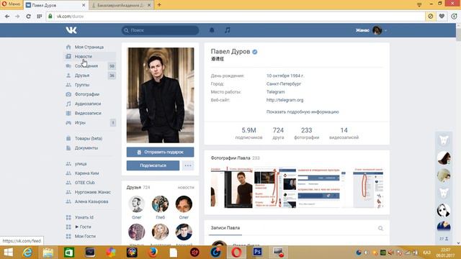461x259 pixels.
Task: Click the verified checkmark next to Павел Дуров
Action: [255, 52]
